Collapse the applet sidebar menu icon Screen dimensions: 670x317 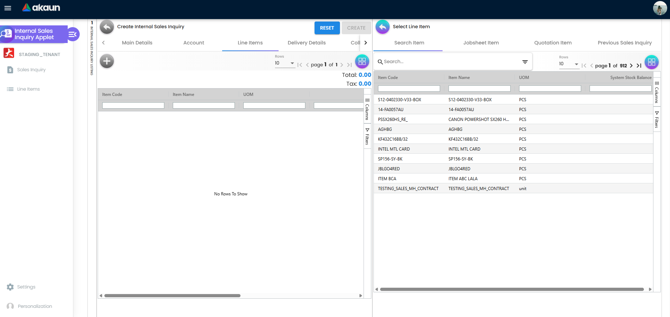pyautogui.click(x=73, y=34)
